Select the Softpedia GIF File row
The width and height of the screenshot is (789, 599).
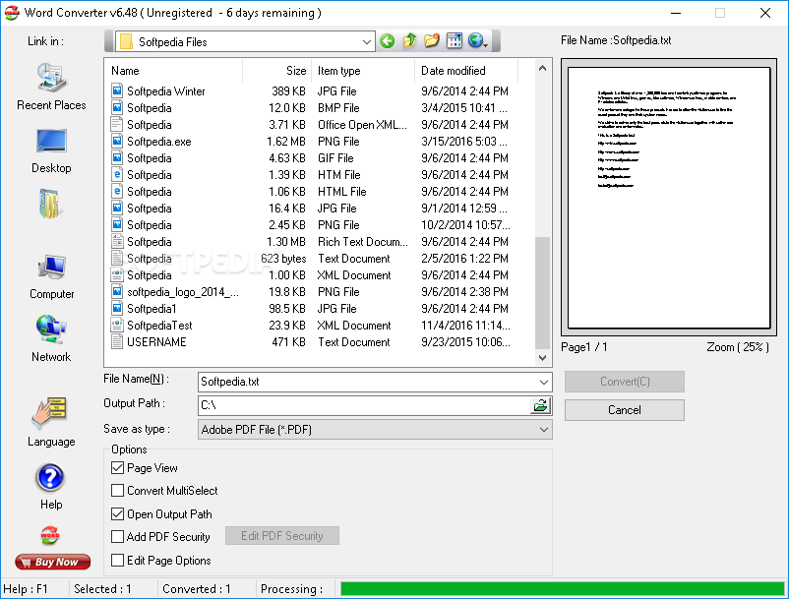(310, 158)
